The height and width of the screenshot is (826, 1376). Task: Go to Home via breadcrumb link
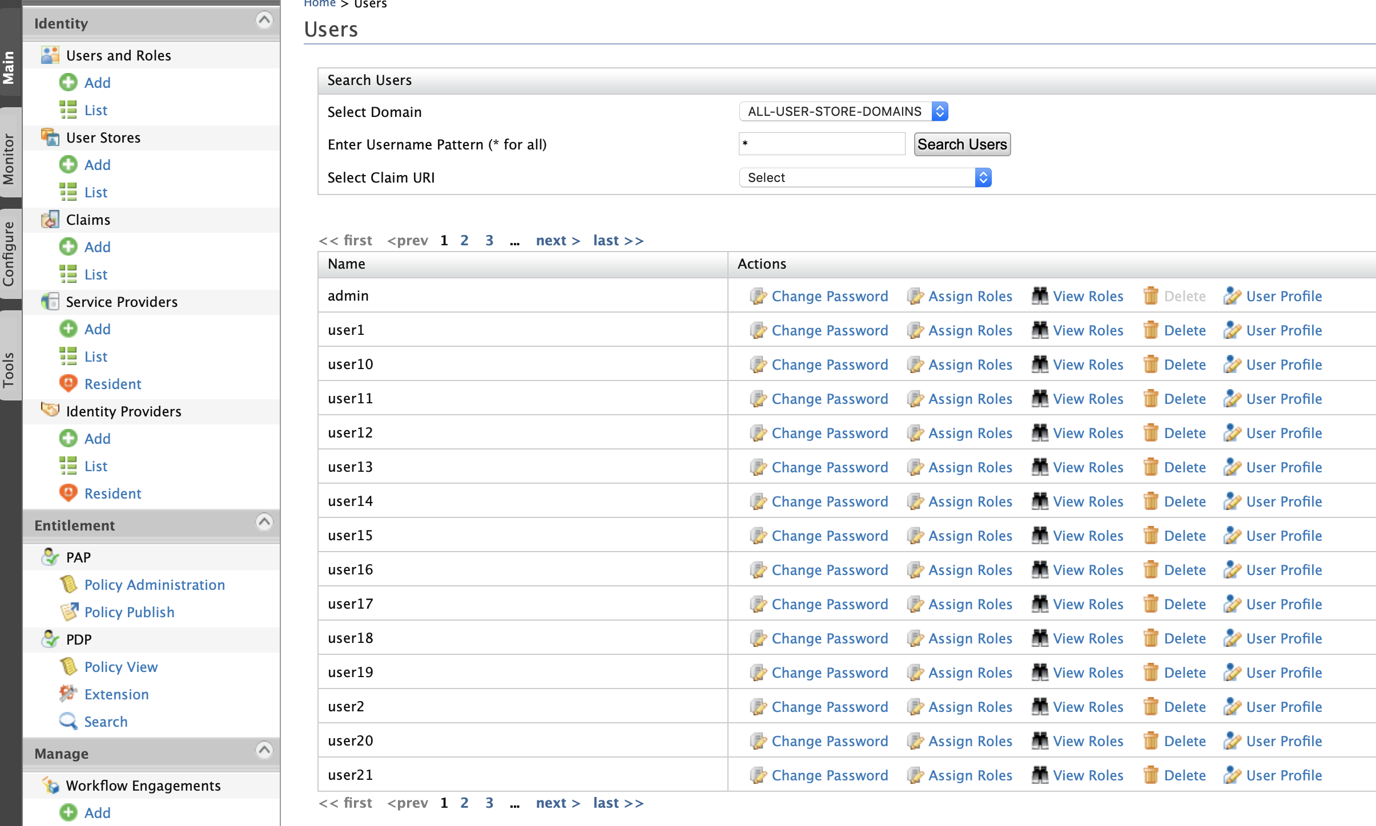point(320,4)
